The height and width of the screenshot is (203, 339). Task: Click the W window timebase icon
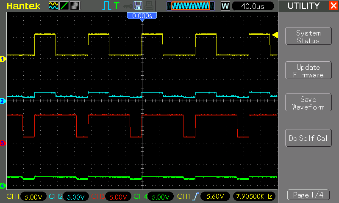tap(225, 6)
